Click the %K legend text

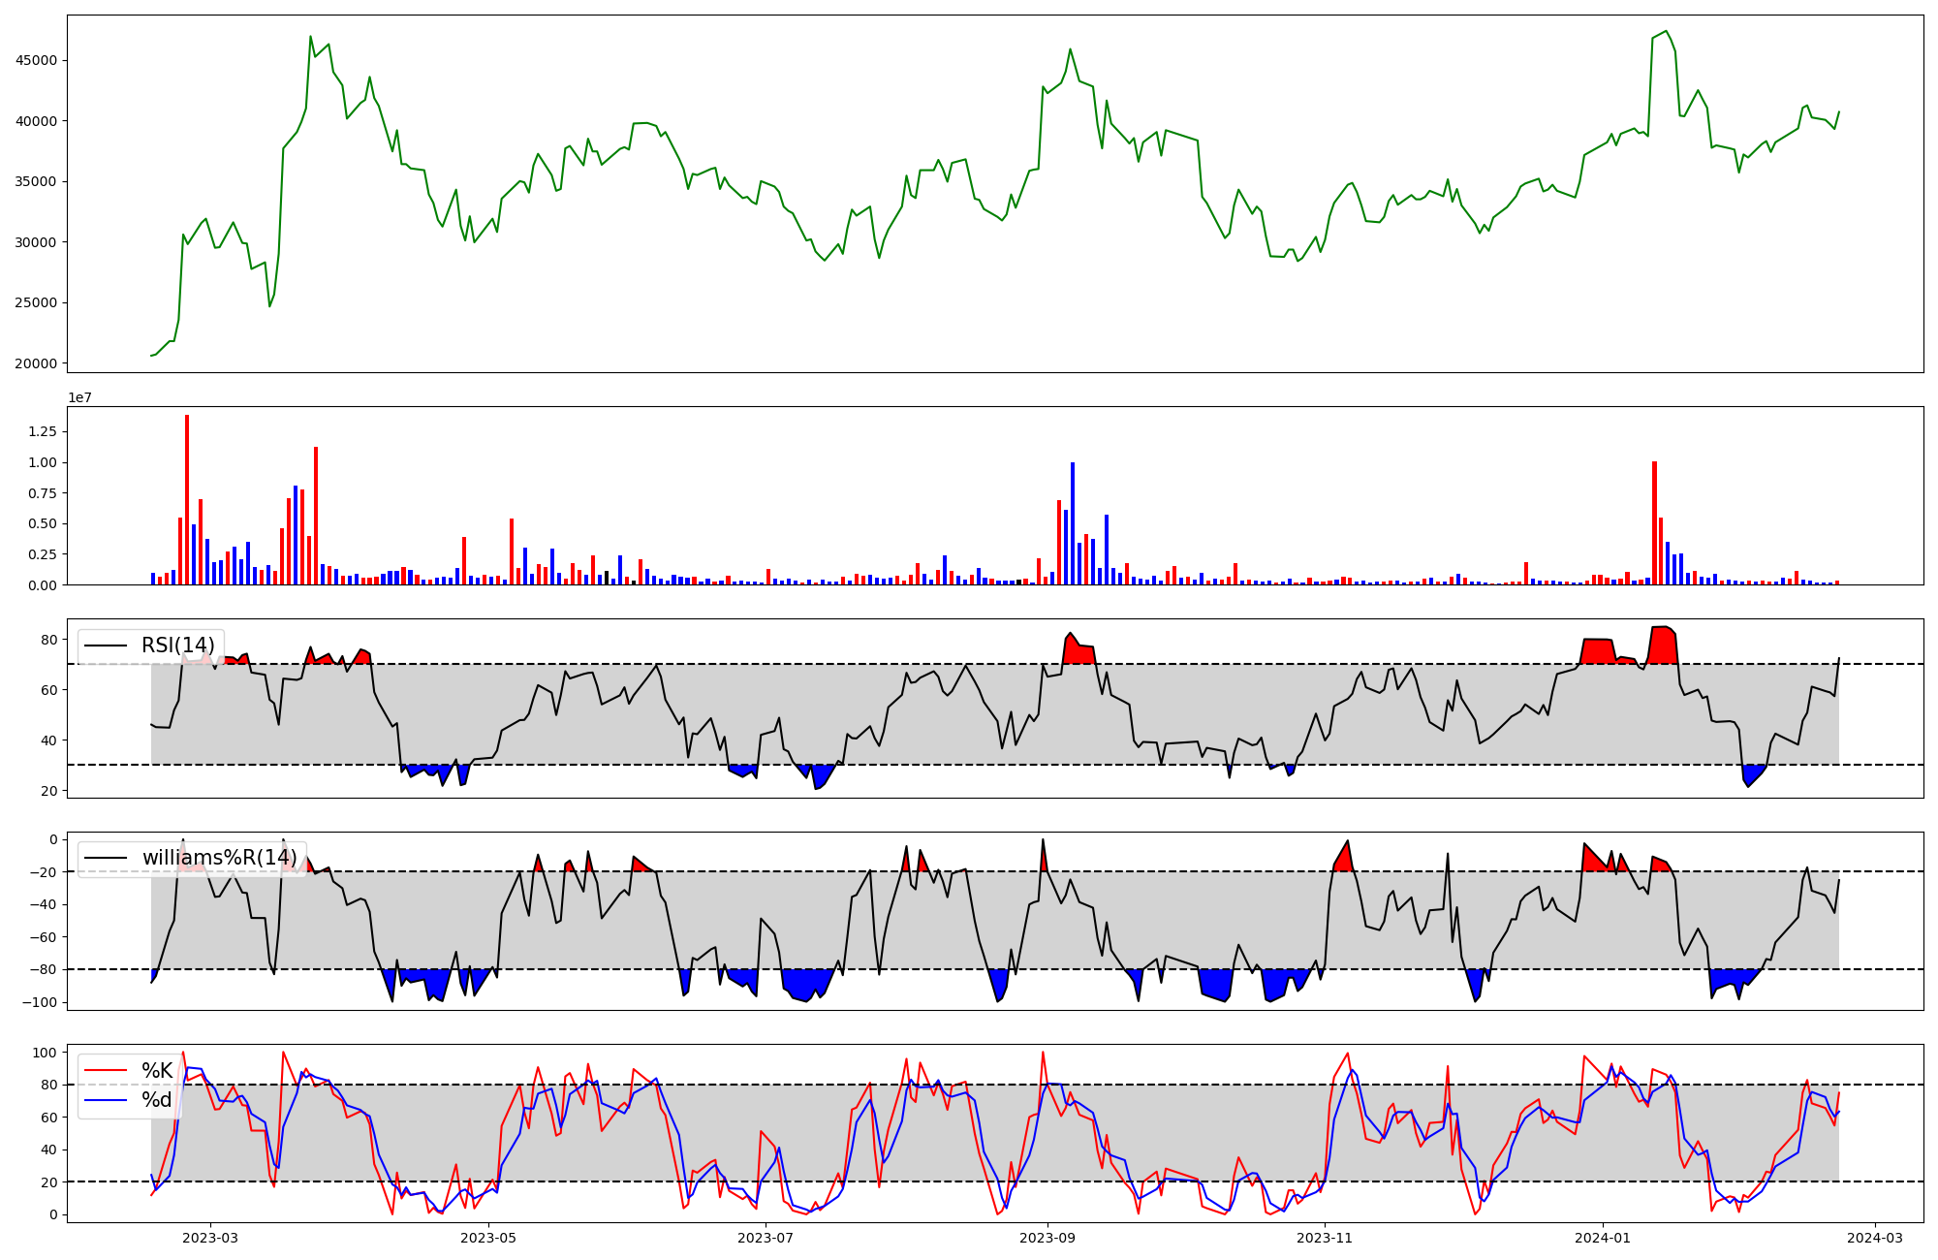point(157,1071)
